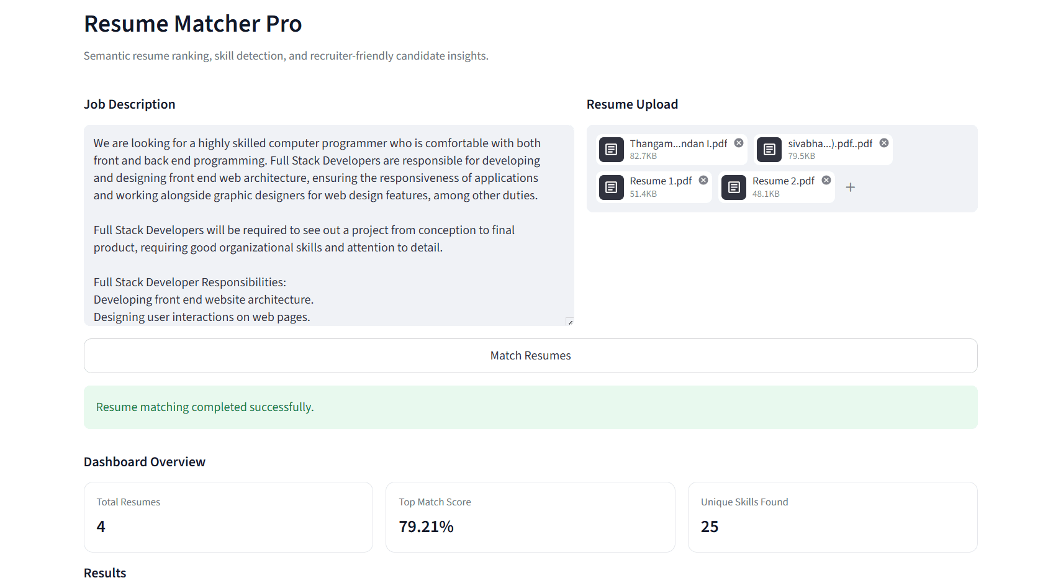Add another resume using the plus icon
1048x583 pixels.
click(x=851, y=187)
